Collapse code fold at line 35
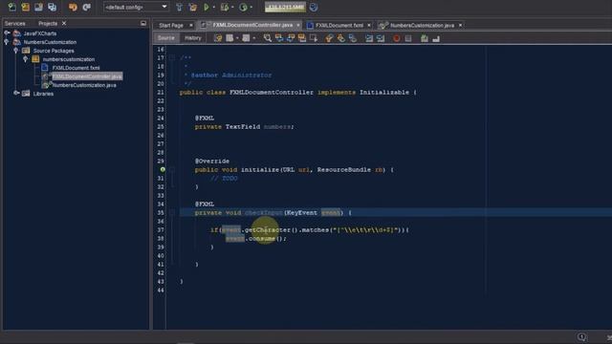 click(172, 212)
